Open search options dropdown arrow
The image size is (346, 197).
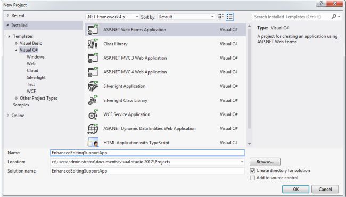point(339,17)
